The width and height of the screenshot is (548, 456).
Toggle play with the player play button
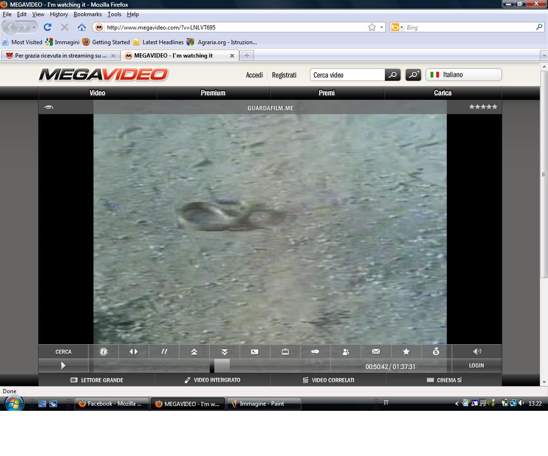(63, 366)
